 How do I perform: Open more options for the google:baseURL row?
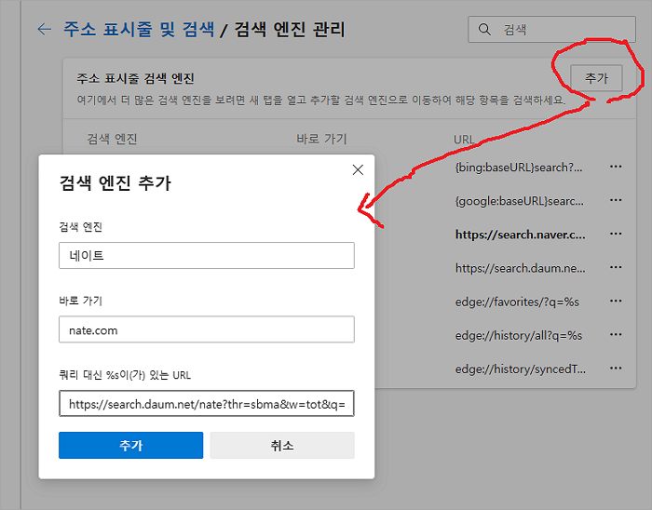(615, 201)
